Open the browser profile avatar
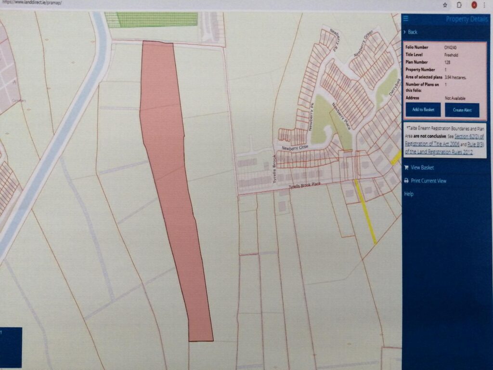The image size is (493, 370). 474,5
